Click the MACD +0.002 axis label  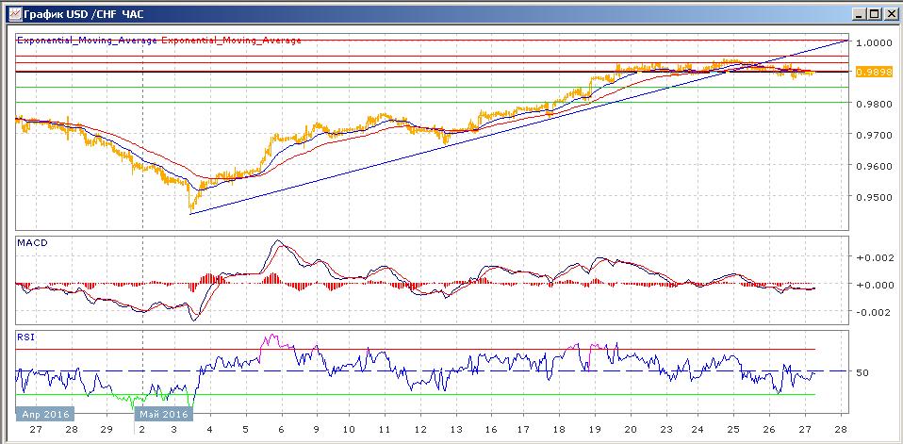[x=875, y=258]
